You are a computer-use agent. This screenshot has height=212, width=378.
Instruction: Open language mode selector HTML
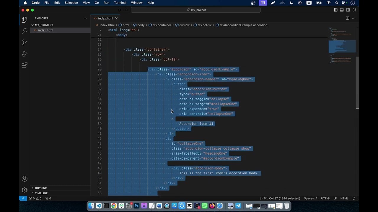point(344,198)
